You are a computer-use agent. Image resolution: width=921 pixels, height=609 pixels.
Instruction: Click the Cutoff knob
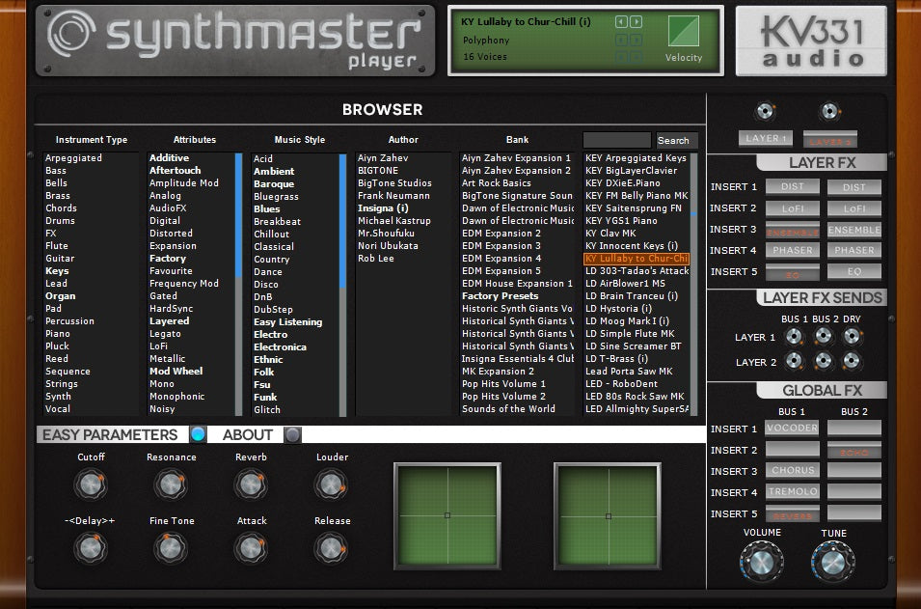pos(91,484)
